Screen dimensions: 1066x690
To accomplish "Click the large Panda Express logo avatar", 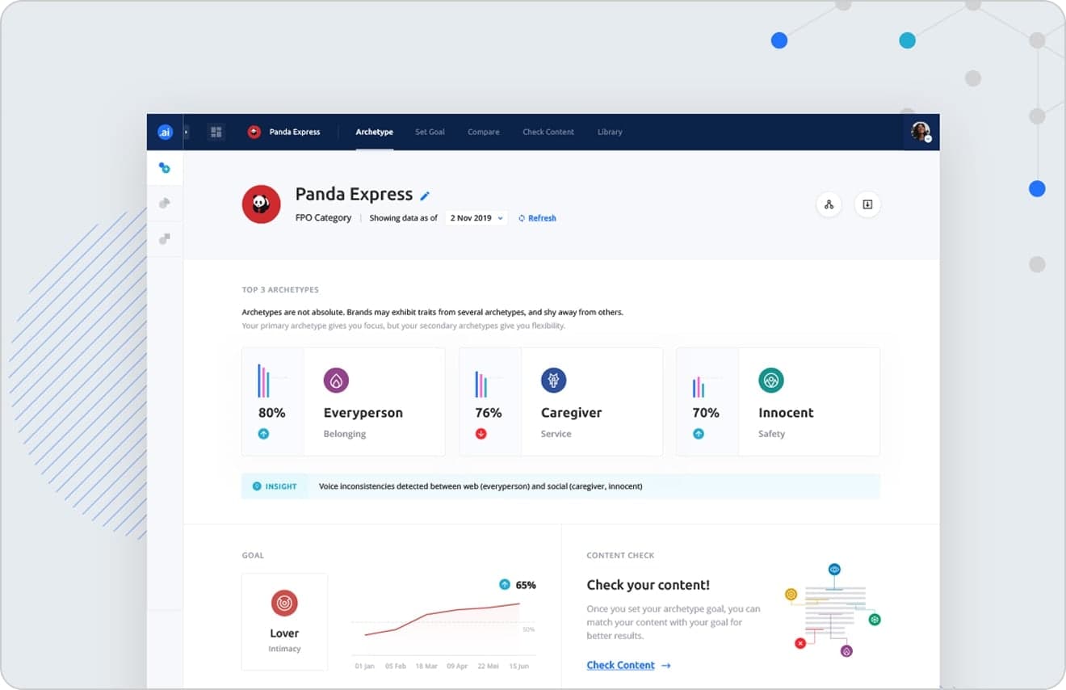I will pyautogui.click(x=262, y=204).
